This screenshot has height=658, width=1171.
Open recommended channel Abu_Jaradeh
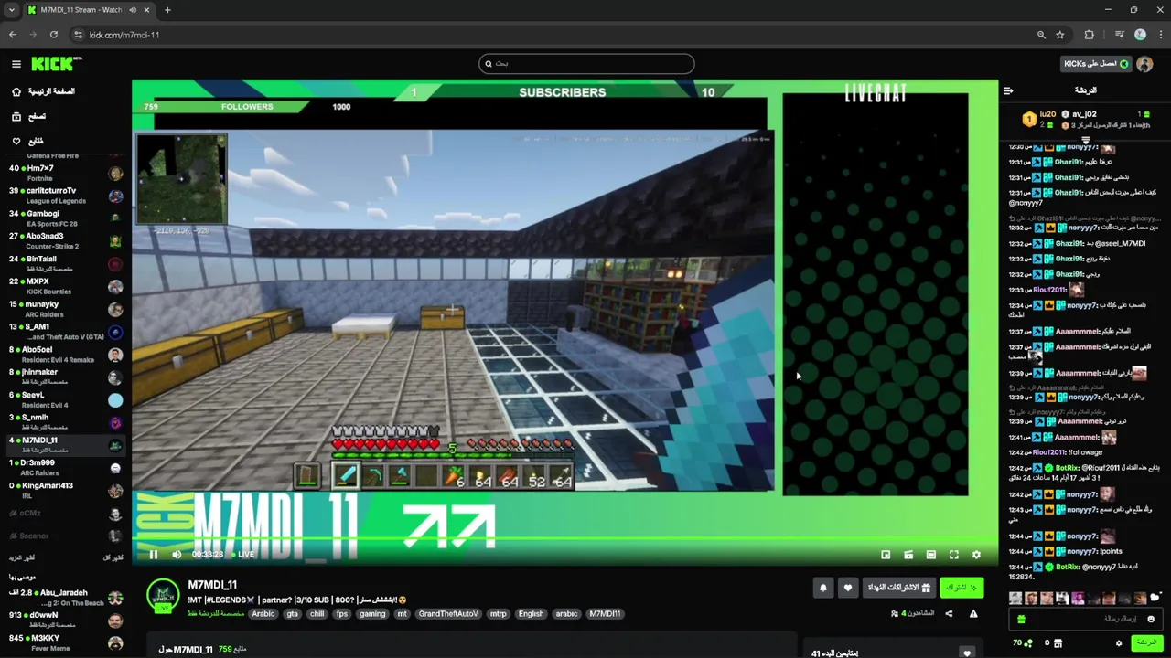click(x=64, y=598)
